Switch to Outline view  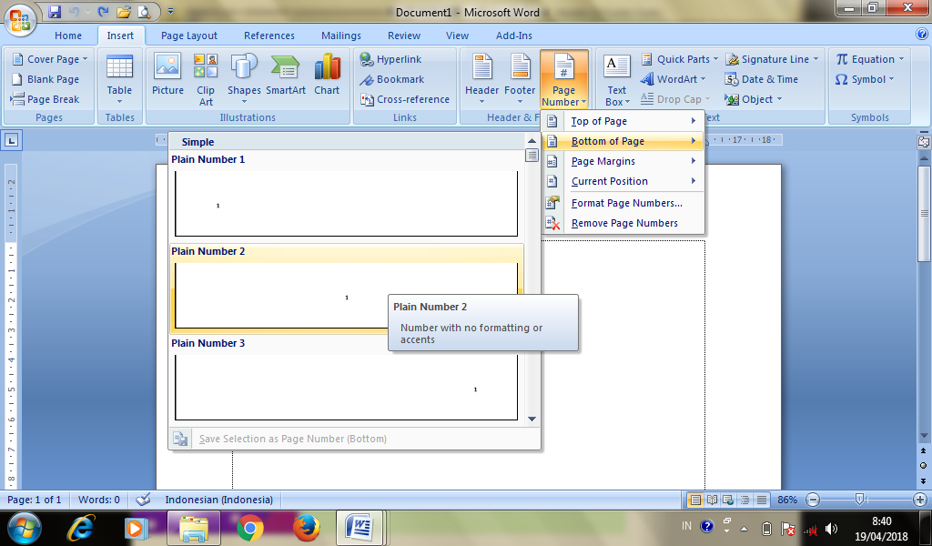click(745, 500)
